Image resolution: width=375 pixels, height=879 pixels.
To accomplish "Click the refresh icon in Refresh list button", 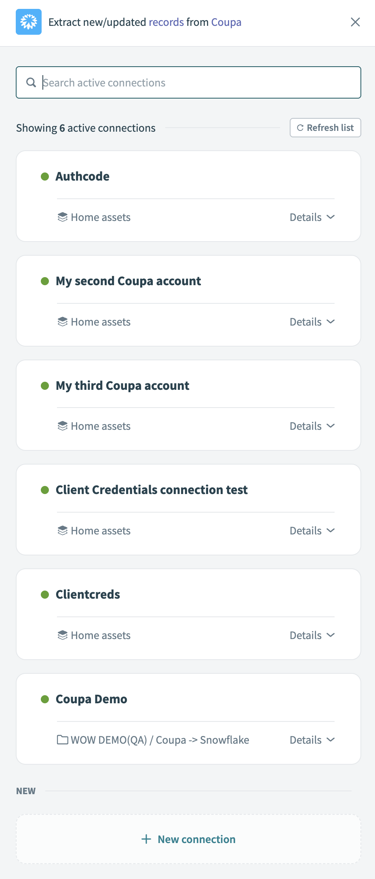I will [299, 127].
